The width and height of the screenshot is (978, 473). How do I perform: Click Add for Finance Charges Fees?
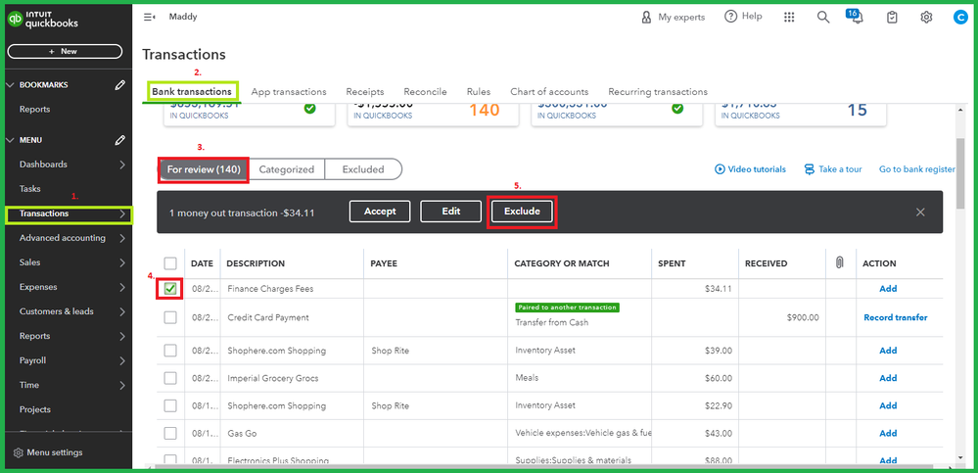click(x=888, y=289)
